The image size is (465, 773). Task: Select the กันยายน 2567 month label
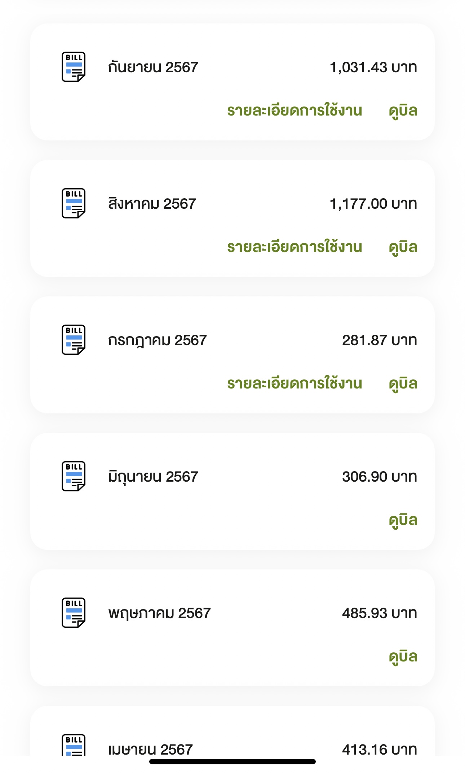[x=153, y=68]
